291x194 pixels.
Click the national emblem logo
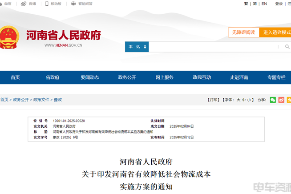click(9, 37)
